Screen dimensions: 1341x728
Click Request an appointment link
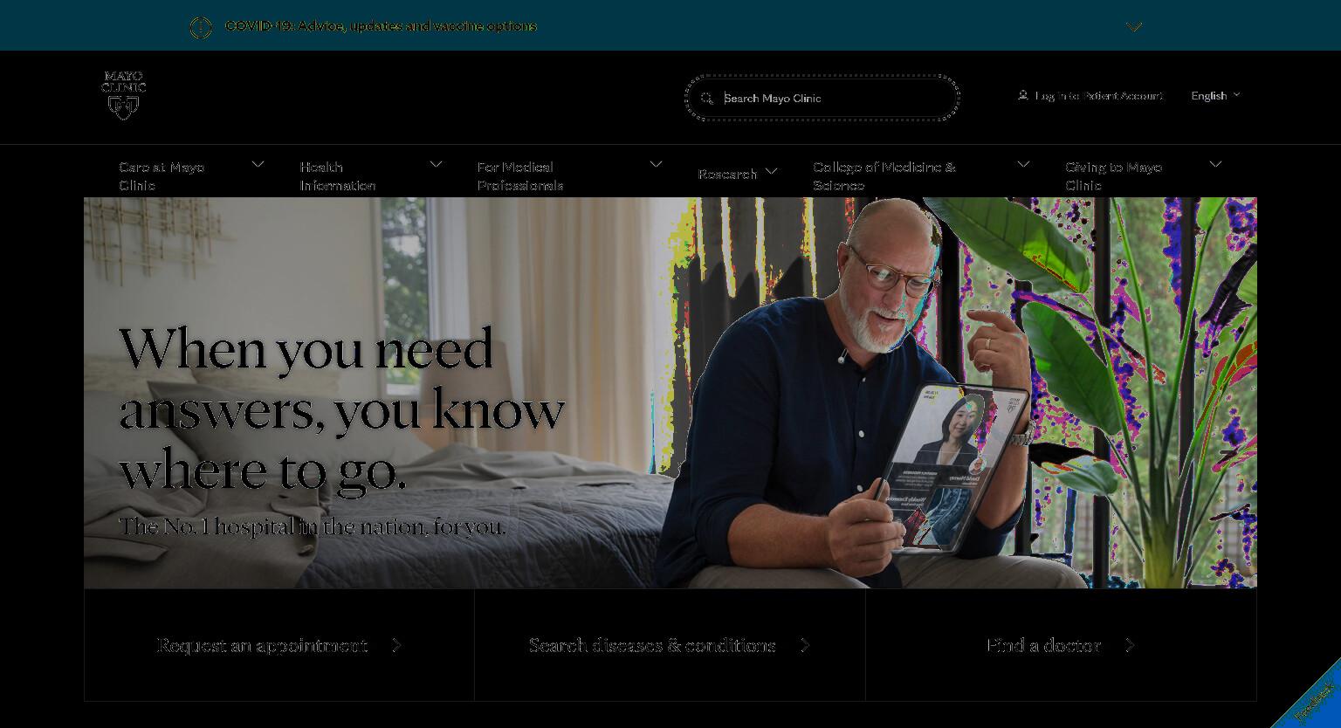click(x=262, y=645)
